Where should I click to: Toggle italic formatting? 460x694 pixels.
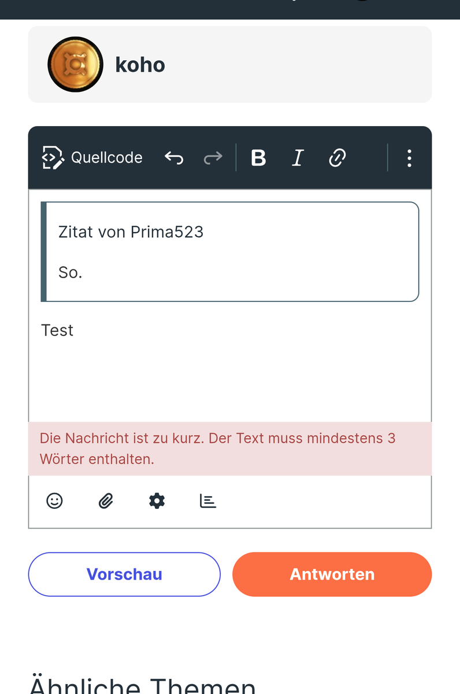298,158
